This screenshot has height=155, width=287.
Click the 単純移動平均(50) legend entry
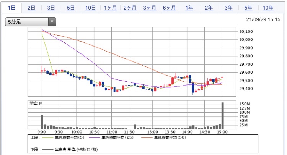click(170, 137)
